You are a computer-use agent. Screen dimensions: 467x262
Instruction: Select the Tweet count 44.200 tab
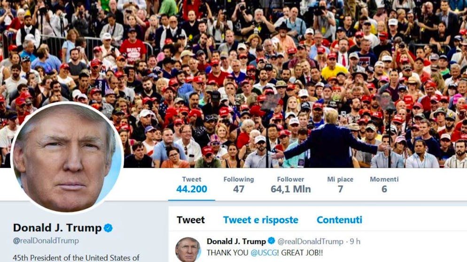[192, 185]
